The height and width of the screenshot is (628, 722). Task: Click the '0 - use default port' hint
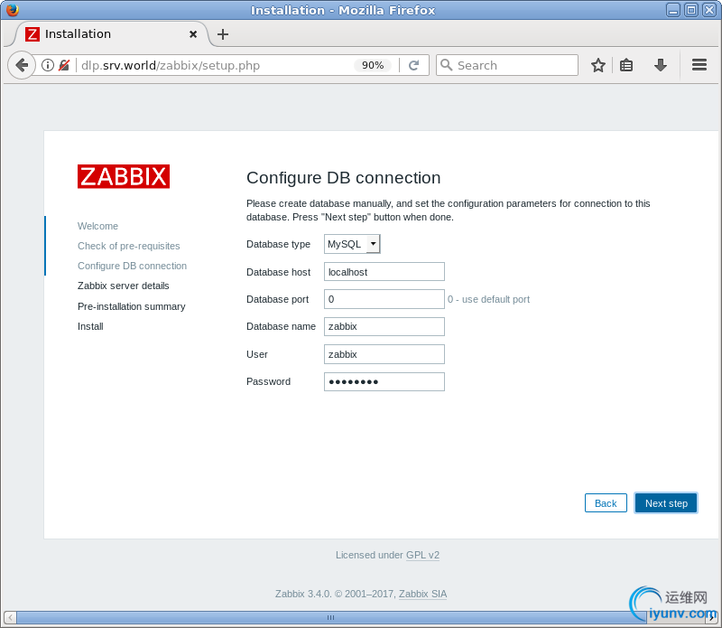coord(488,299)
